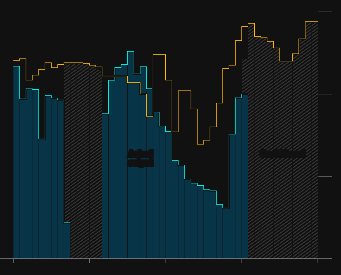Click the orange plateau peak in chart middle
Screen dimensions: 341x275
pos(159,55)
